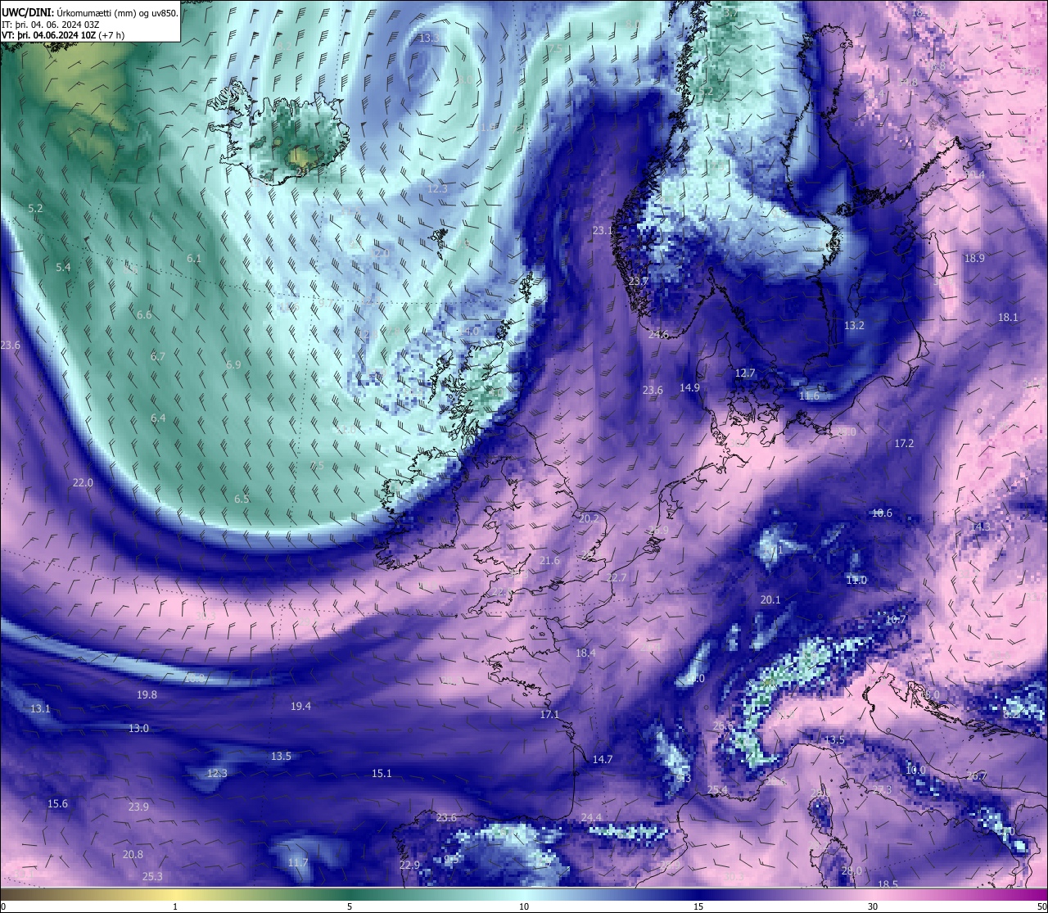
Task: Click the value 24.6 on the map
Action: click(658, 334)
